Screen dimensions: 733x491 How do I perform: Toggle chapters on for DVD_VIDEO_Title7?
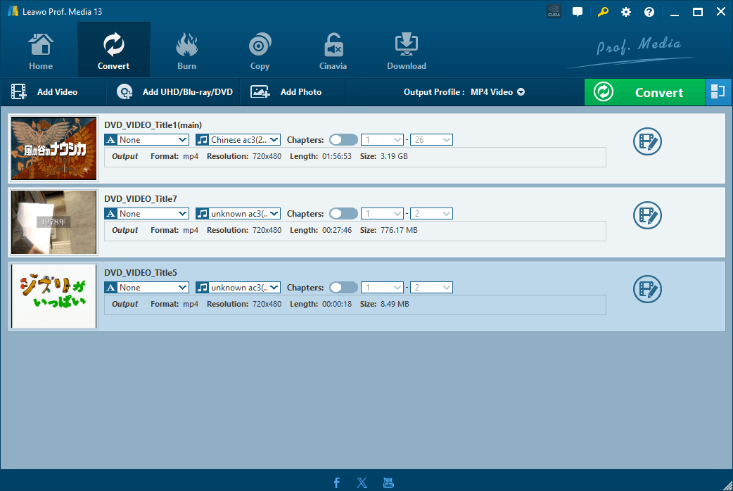(343, 213)
